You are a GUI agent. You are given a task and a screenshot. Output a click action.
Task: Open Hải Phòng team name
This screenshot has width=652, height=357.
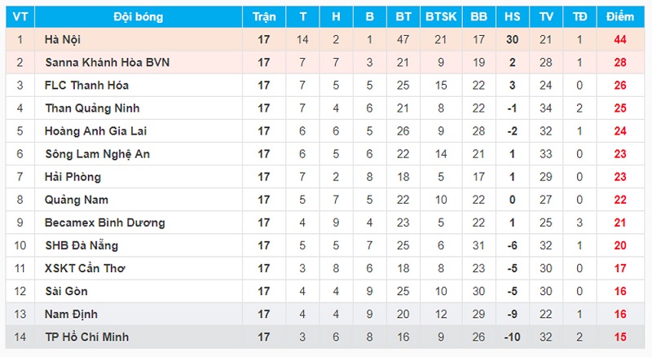pyautogui.click(x=73, y=177)
